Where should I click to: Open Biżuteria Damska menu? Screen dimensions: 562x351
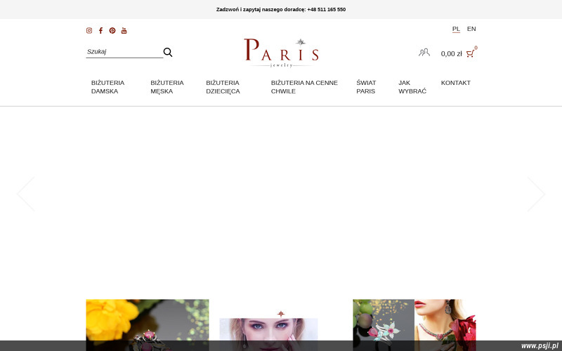[108, 87]
